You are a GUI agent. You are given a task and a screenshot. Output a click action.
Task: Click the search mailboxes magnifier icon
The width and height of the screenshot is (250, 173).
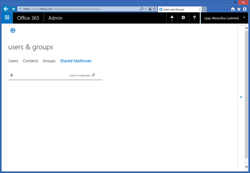point(93,75)
